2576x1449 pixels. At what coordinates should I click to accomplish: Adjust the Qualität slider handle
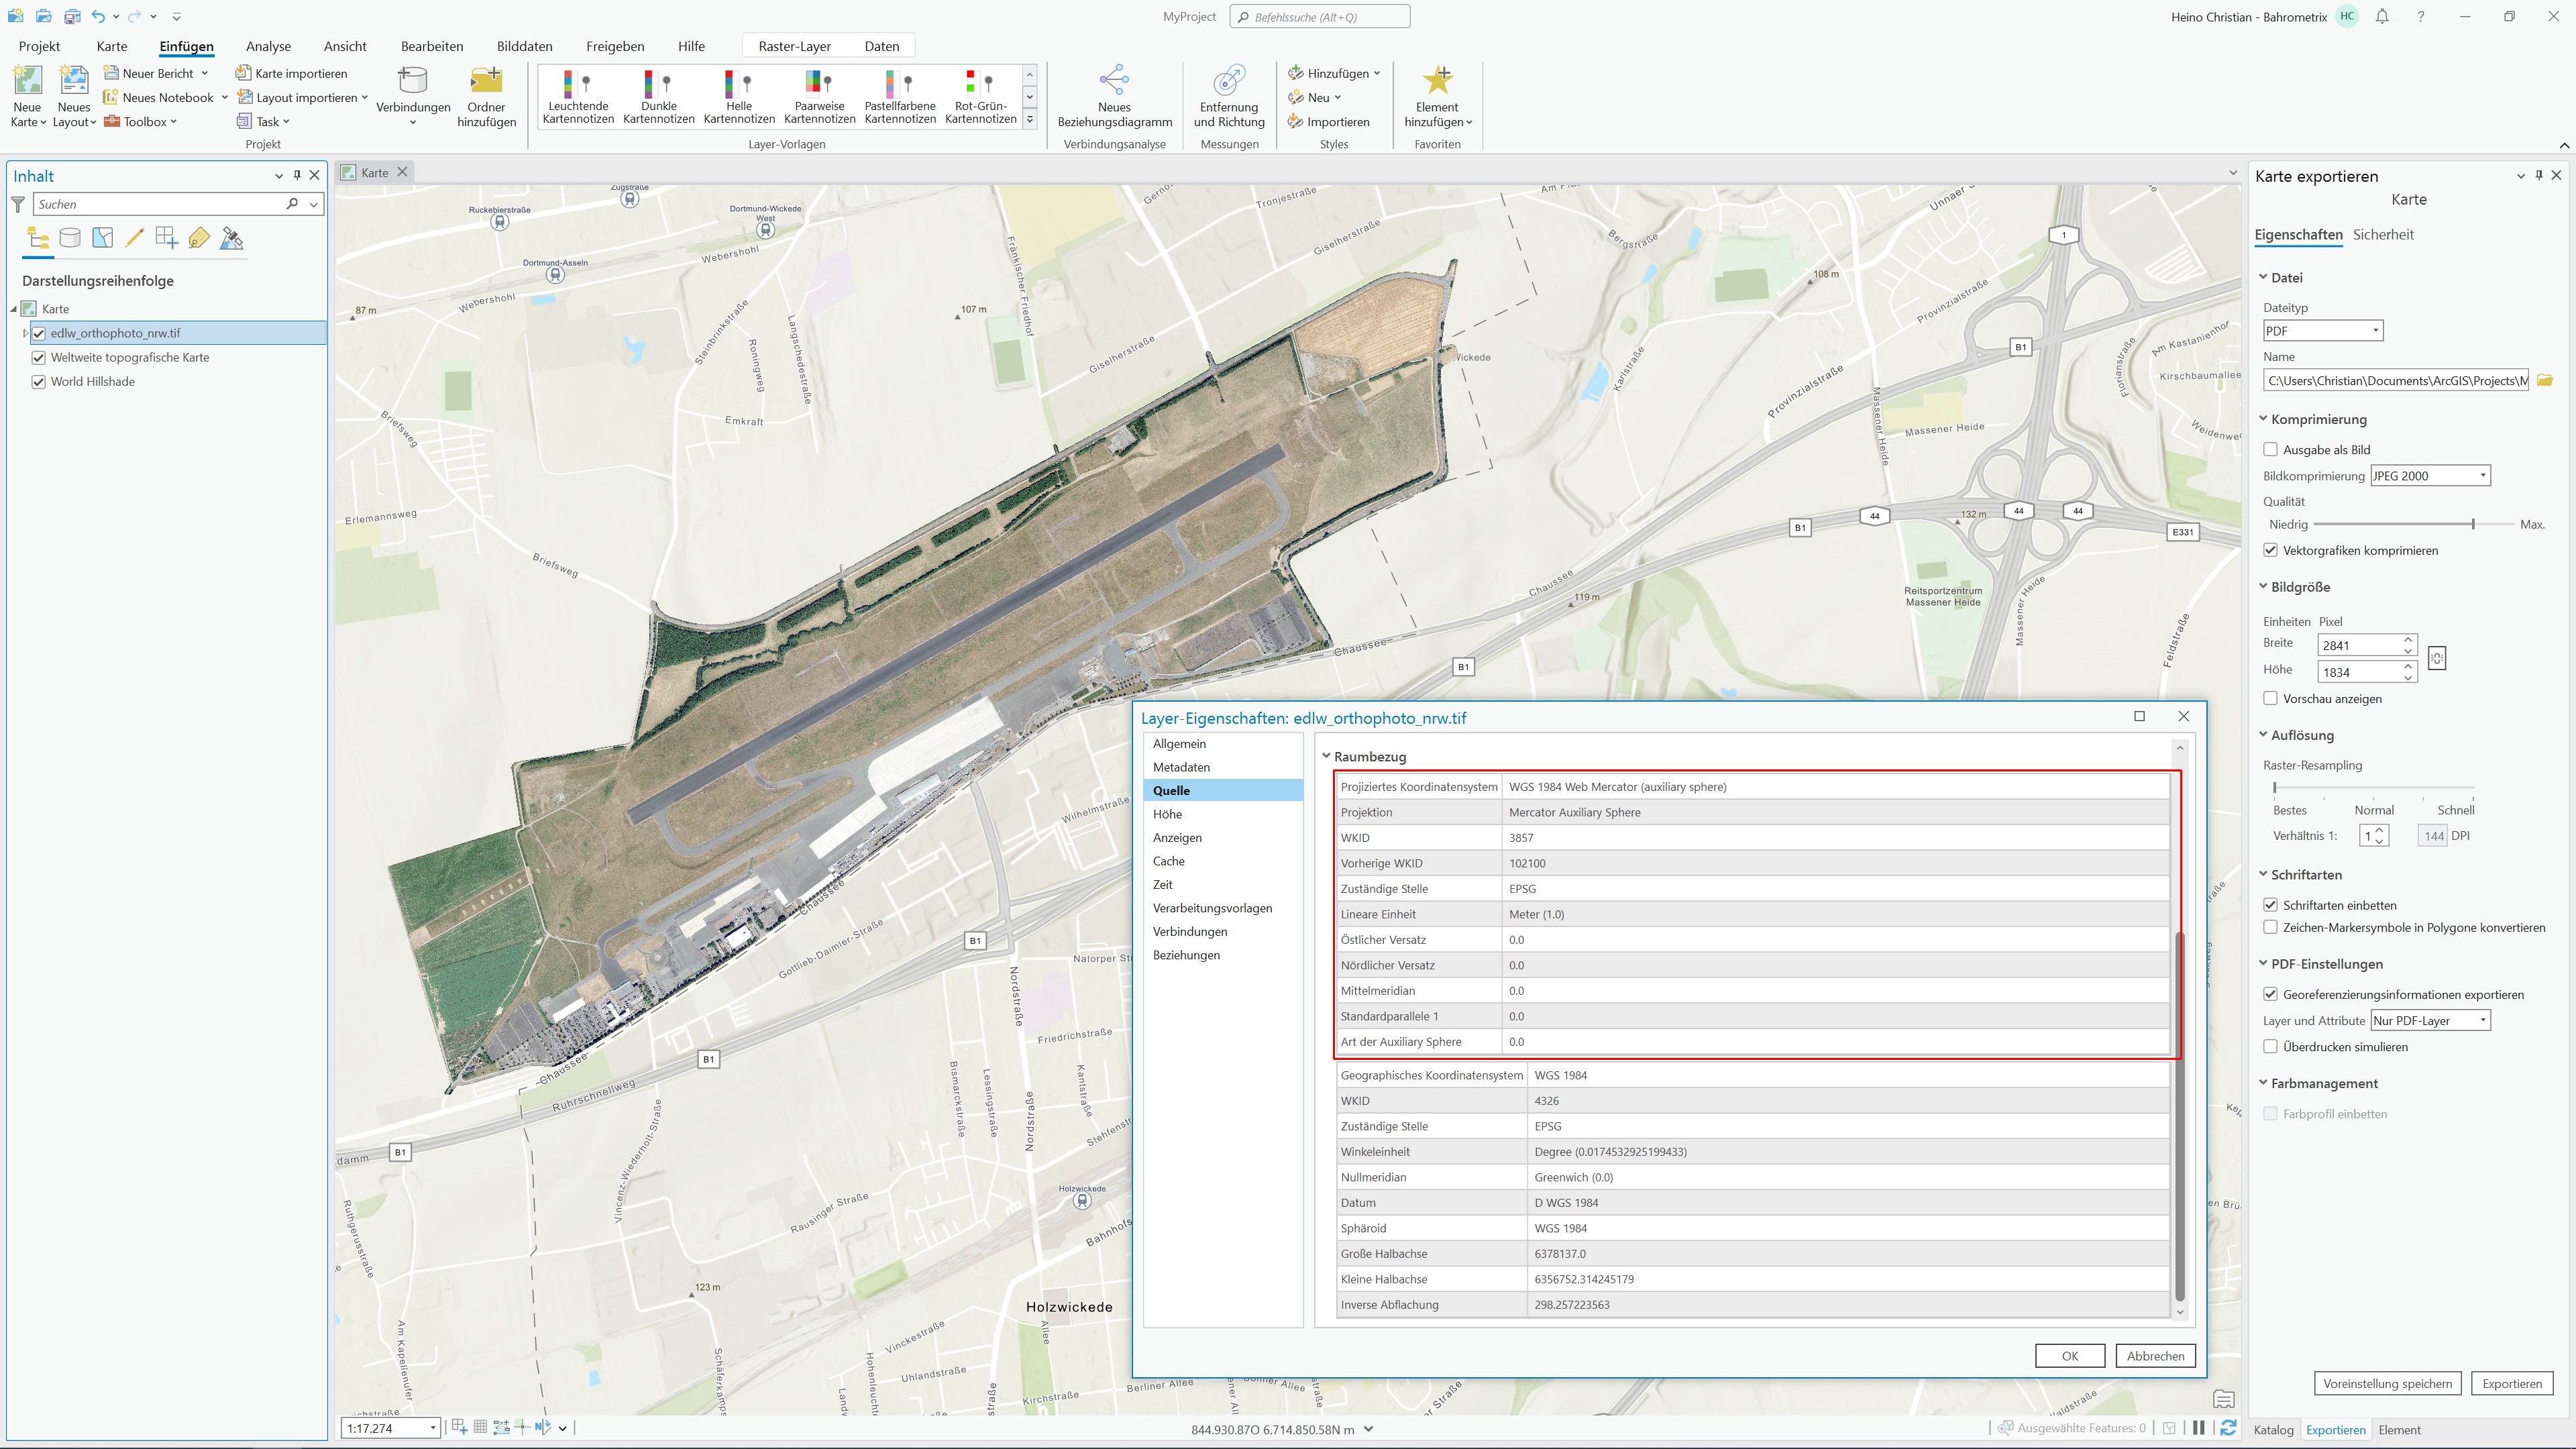click(x=2473, y=524)
